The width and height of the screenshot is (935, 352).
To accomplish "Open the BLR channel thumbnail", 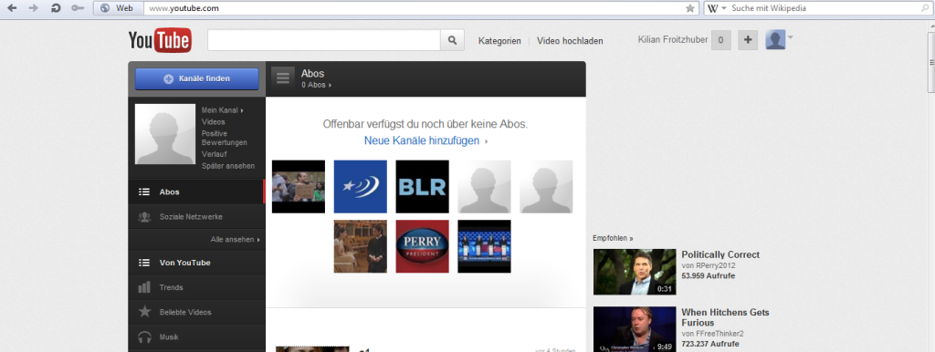I will [x=422, y=186].
